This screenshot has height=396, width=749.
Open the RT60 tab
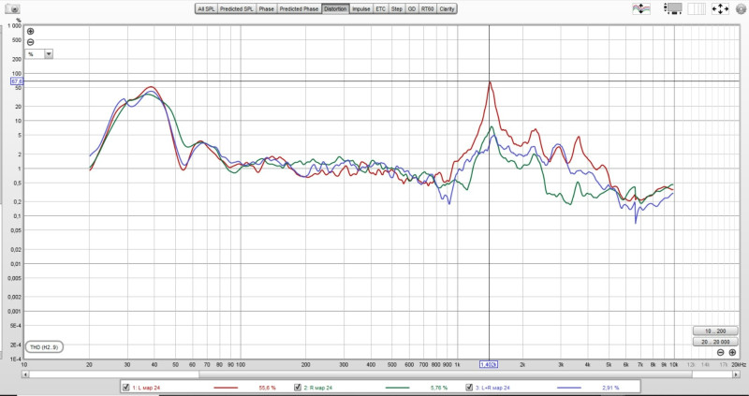click(427, 8)
